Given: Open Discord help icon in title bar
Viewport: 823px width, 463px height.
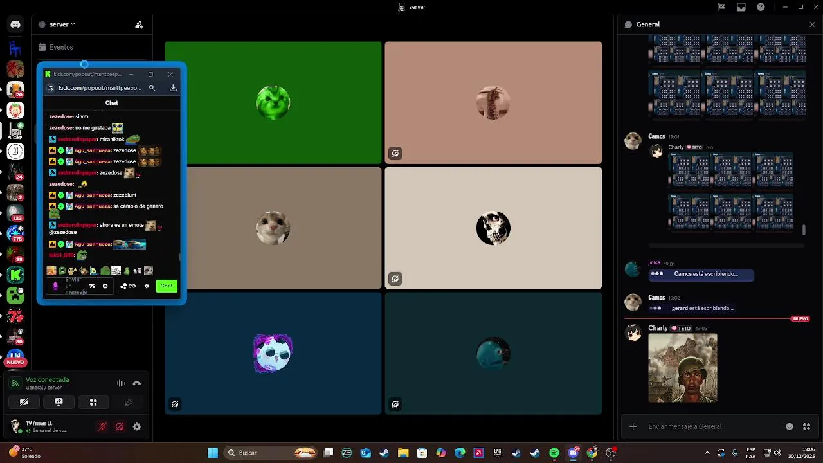Looking at the screenshot, I should coord(761,7).
